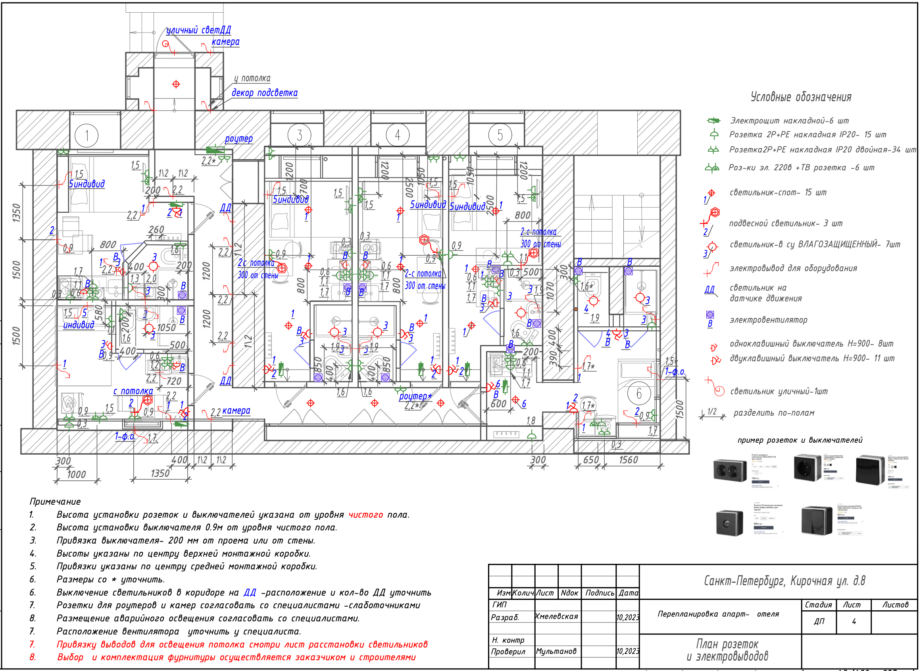Click the 'План розеток и электровыводов' title
This screenshot has width=919, height=671.
[x=727, y=650]
